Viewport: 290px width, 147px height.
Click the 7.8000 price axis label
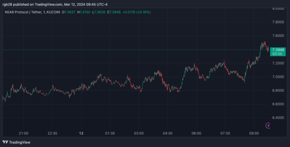coord(278,22)
